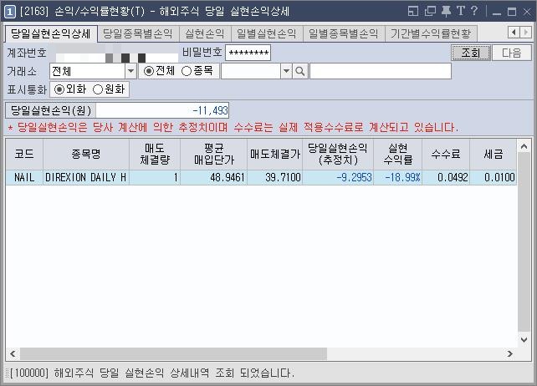This screenshot has width=537, height=386.
Task: Click the -18.99% return cell
Action: (x=398, y=178)
